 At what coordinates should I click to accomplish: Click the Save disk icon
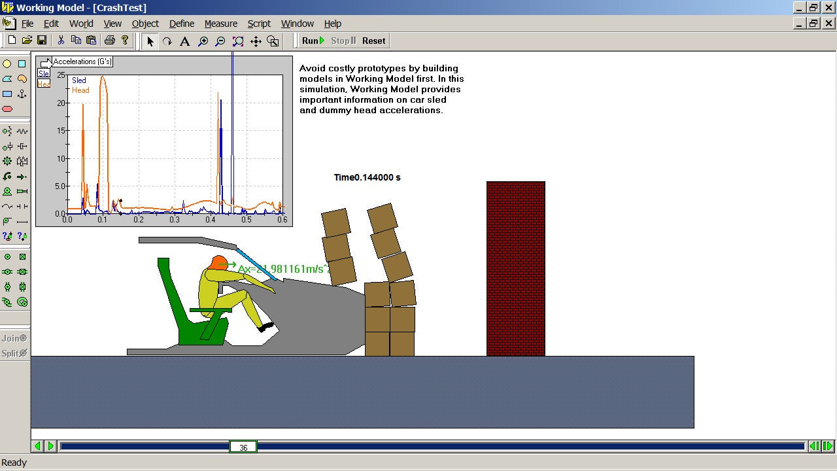42,41
